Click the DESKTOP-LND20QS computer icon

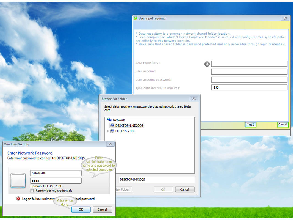coord(112,125)
